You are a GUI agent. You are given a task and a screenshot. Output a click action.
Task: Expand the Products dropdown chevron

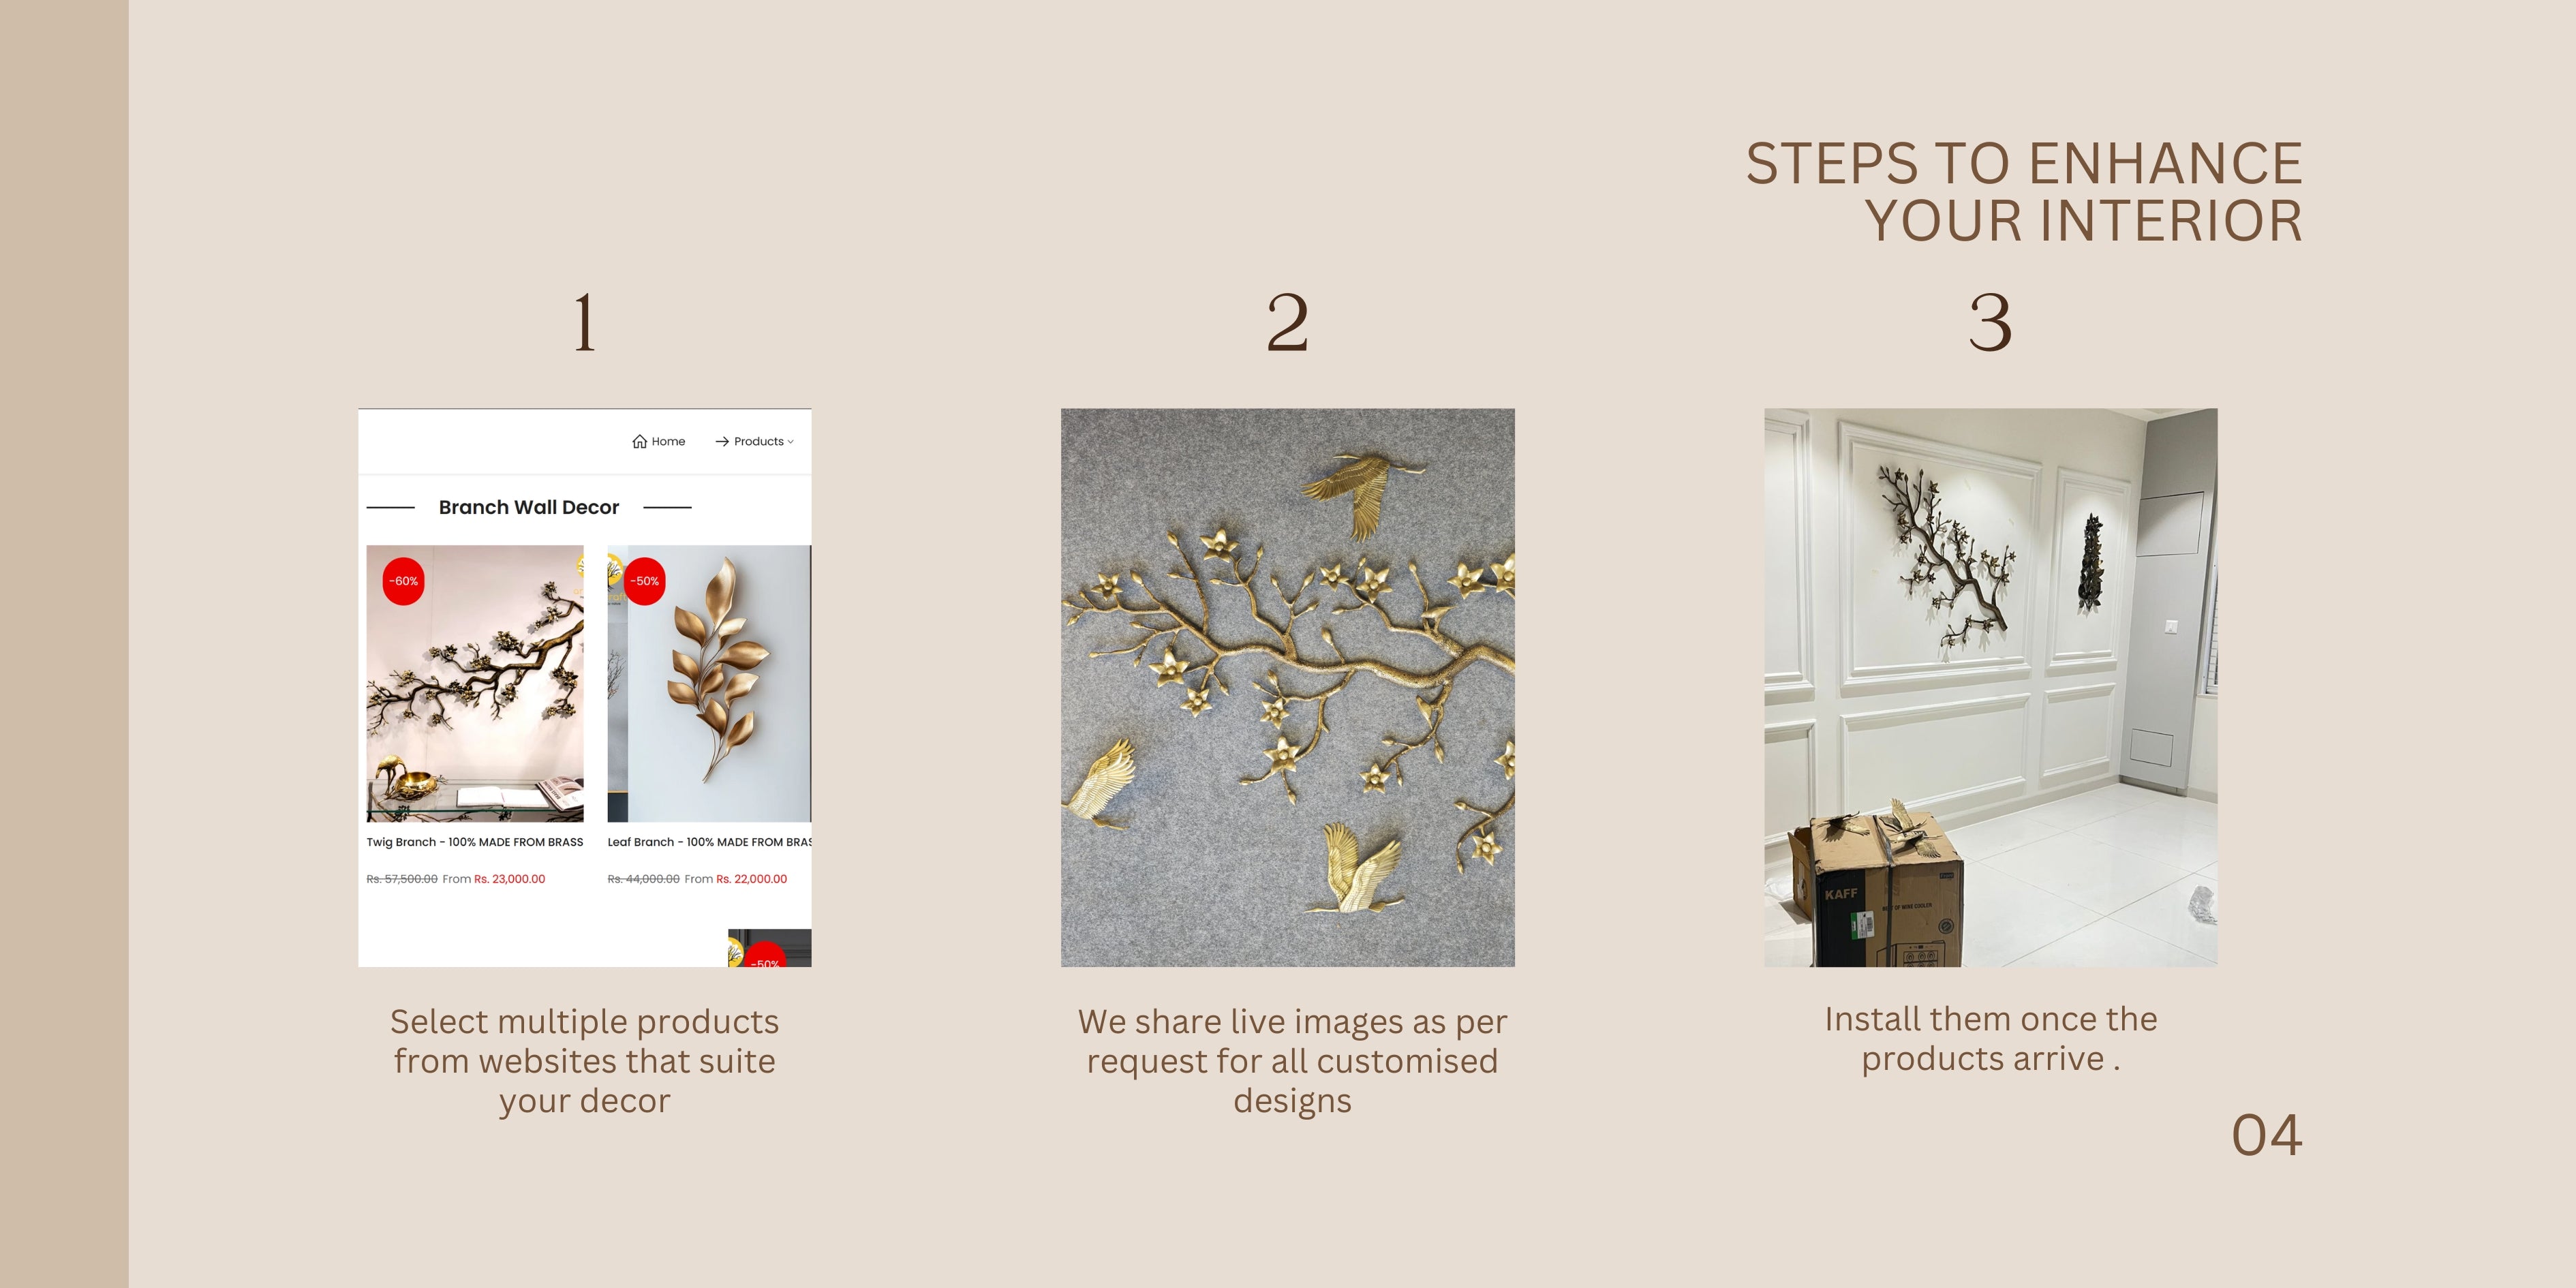coord(790,442)
